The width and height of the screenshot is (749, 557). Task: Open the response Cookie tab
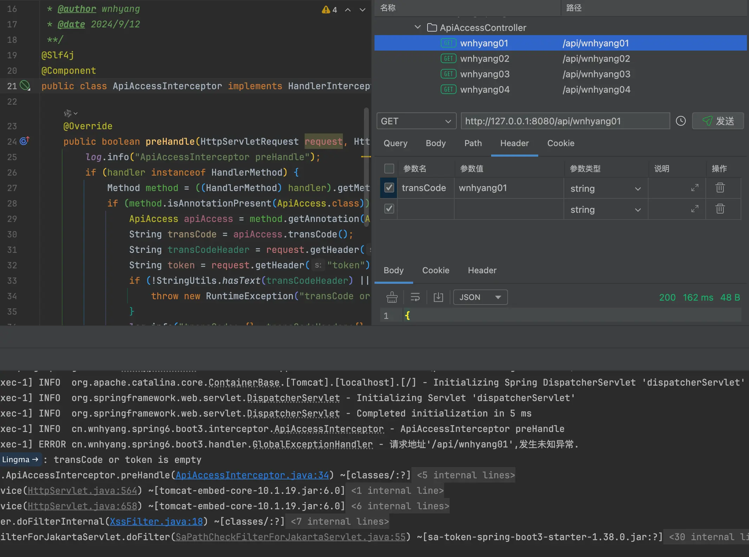pos(436,270)
